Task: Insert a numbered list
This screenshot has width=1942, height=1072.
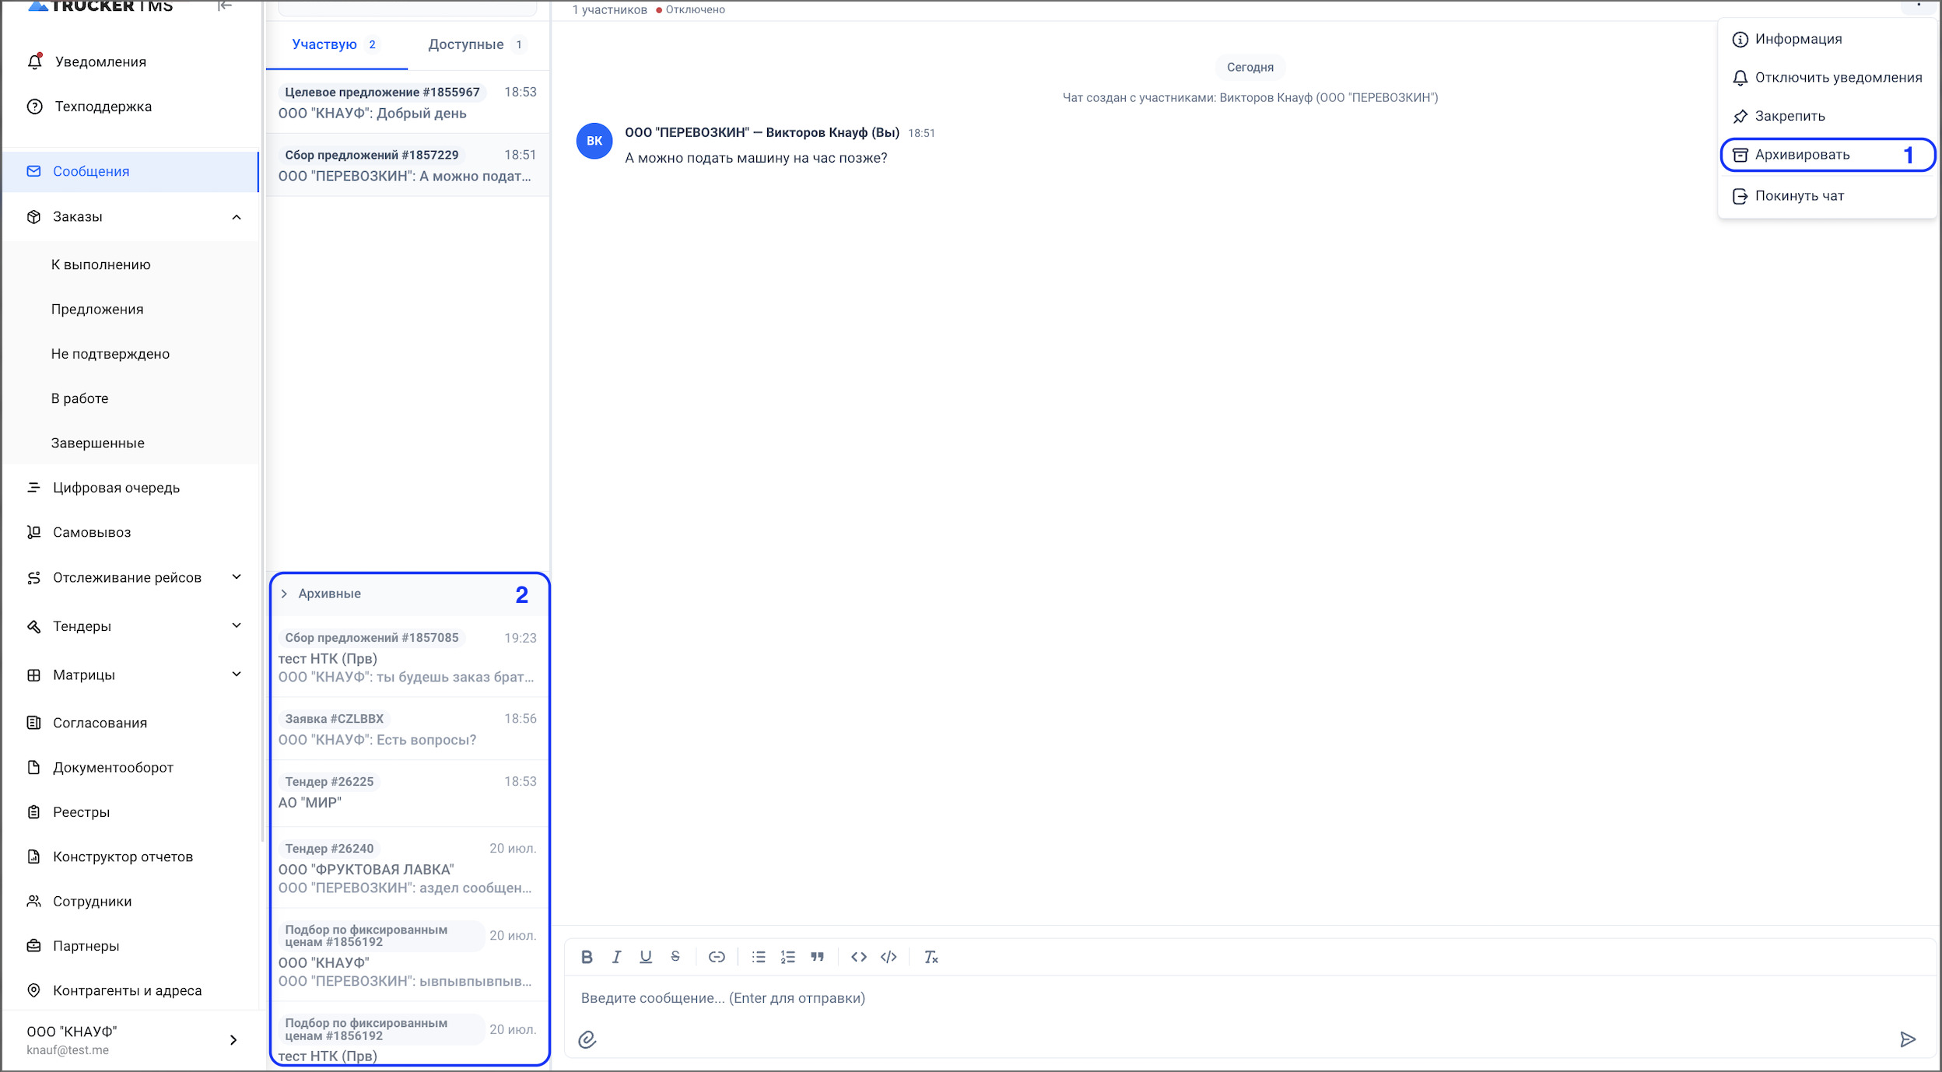Action: coord(788,957)
